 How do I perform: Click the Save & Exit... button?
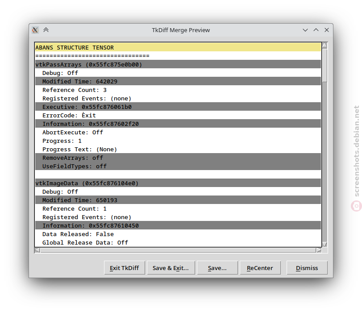(x=171, y=268)
